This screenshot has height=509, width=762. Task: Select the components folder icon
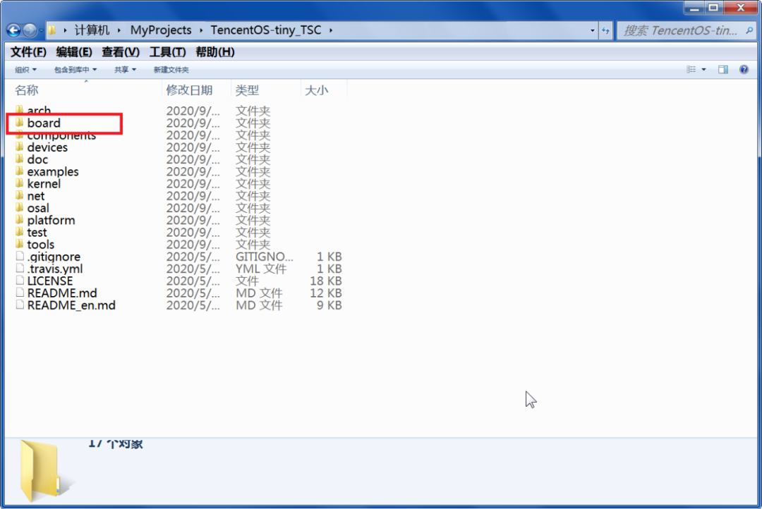20,135
